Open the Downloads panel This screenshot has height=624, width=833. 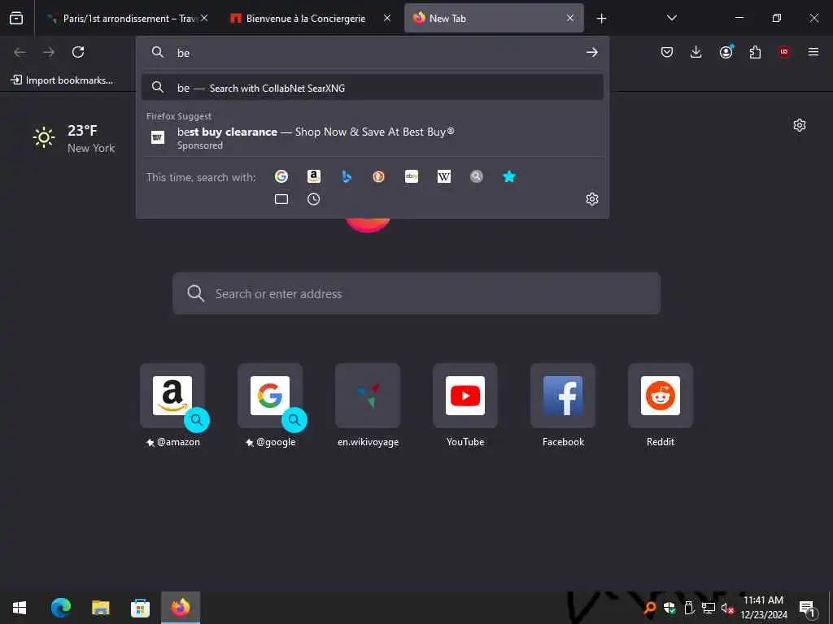(696, 52)
